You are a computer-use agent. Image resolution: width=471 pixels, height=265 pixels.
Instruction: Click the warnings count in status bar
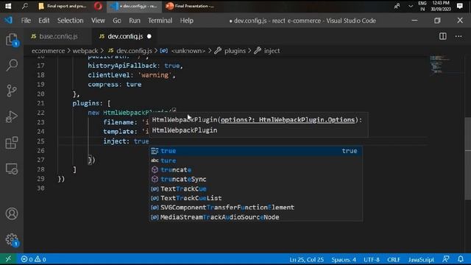(40, 259)
